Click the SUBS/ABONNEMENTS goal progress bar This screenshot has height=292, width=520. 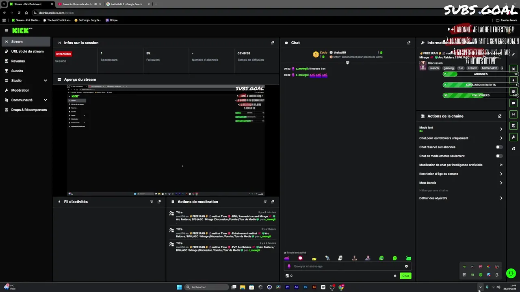[x=481, y=85]
